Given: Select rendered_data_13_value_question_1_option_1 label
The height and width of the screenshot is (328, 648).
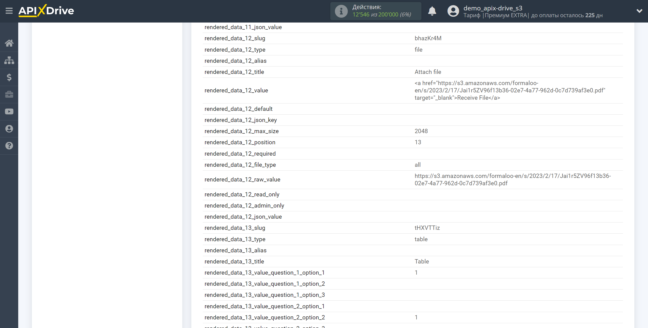Looking at the screenshot, I should pos(265,273).
